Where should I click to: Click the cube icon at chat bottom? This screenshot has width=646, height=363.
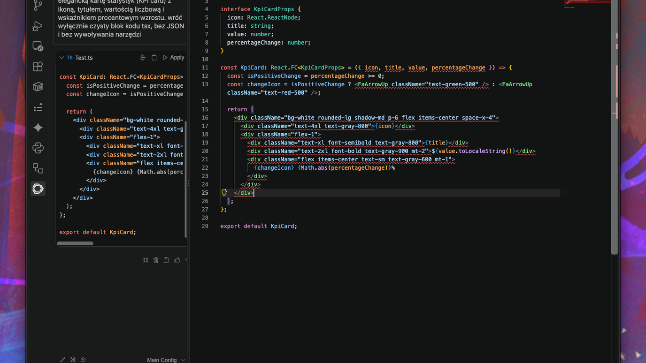pyautogui.click(x=83, y=360)
